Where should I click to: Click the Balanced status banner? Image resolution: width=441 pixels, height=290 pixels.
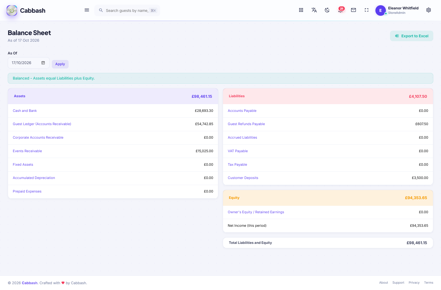pyautogui.click(x=220, y=78)
